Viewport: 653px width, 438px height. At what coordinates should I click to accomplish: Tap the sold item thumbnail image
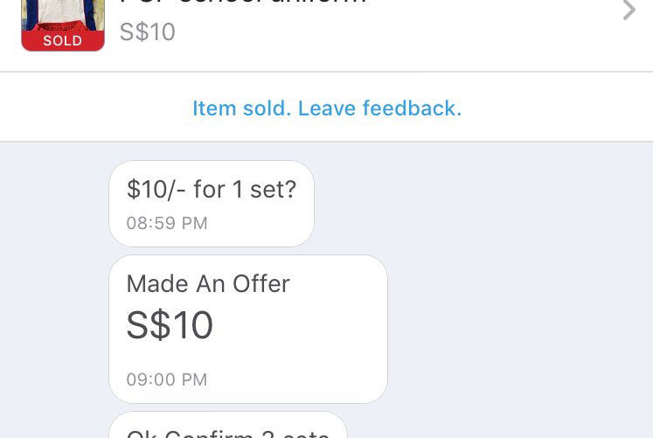pos(63,14)
